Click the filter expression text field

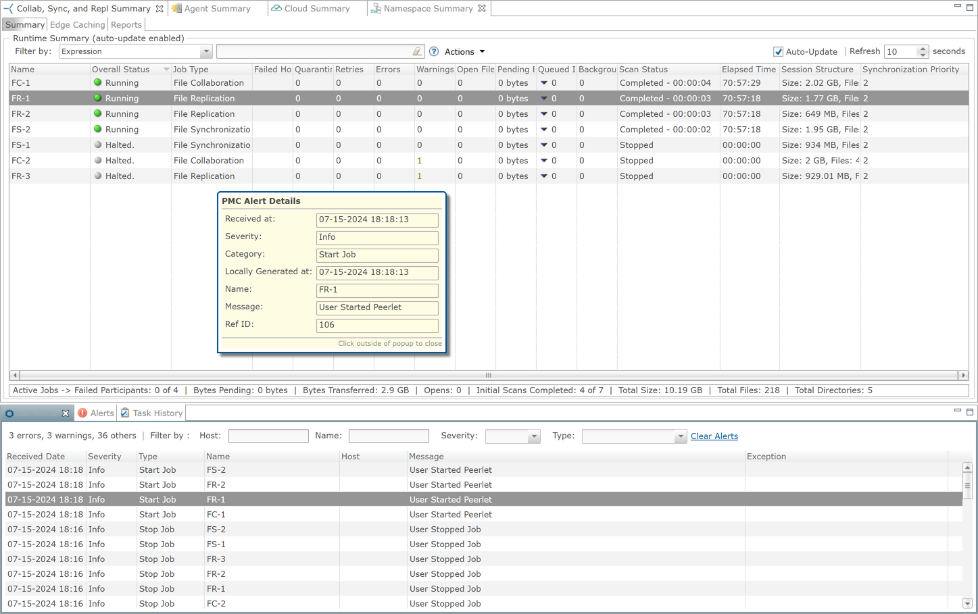314,51
